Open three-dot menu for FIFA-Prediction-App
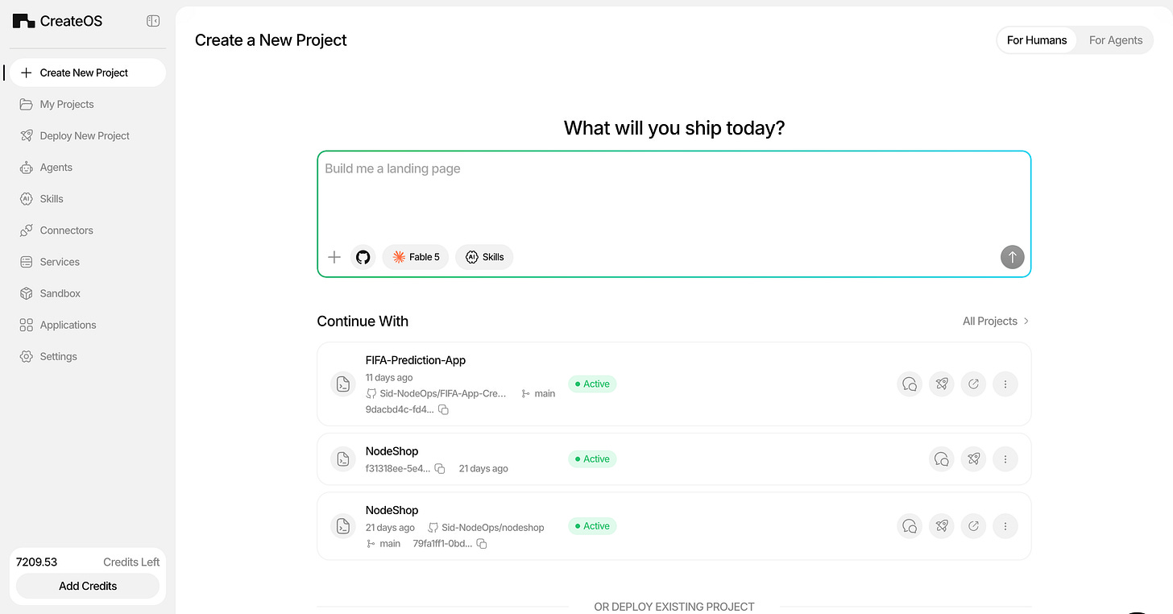 [1005, 384]
